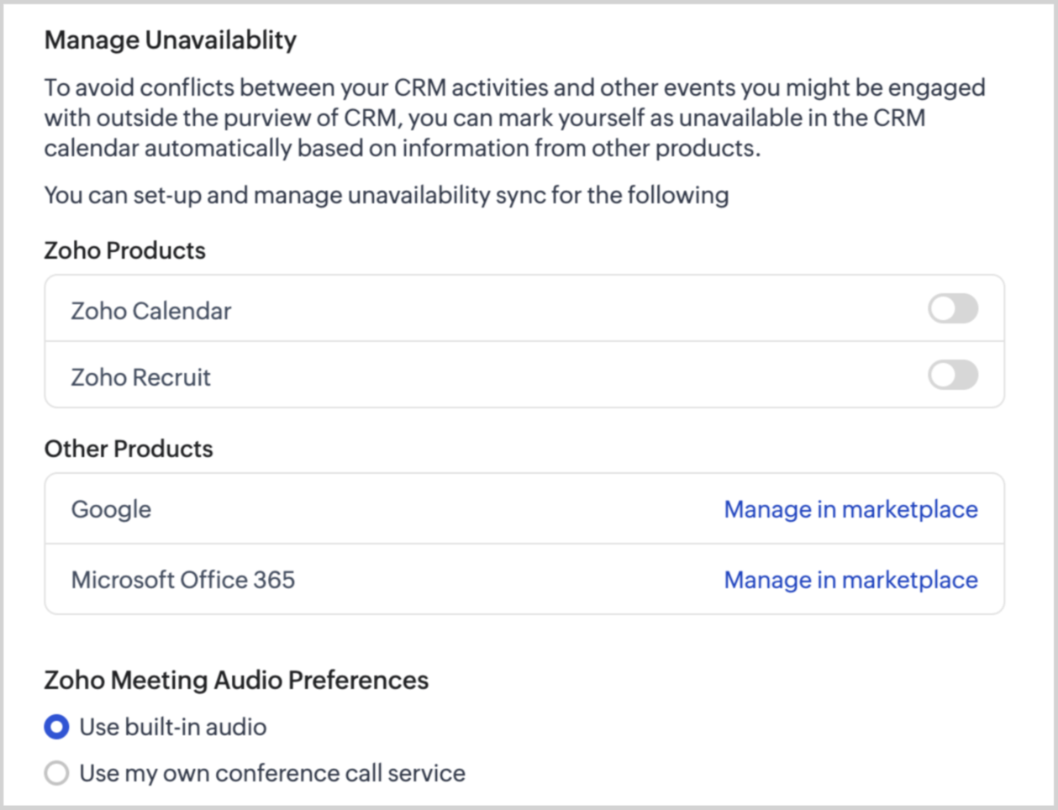Click the Zoho Recruit label
Image resolution: width=1058 pixels, height=810 pixels.
coord(140,377)
